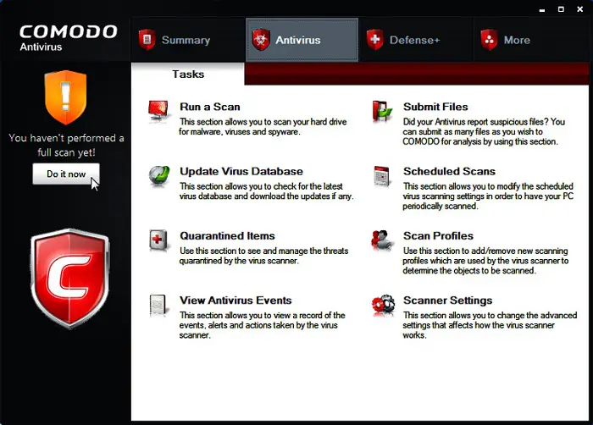593x425 pixels.
Task: Click the View Antivirus Events document icon
Action: tap(158, 306)
